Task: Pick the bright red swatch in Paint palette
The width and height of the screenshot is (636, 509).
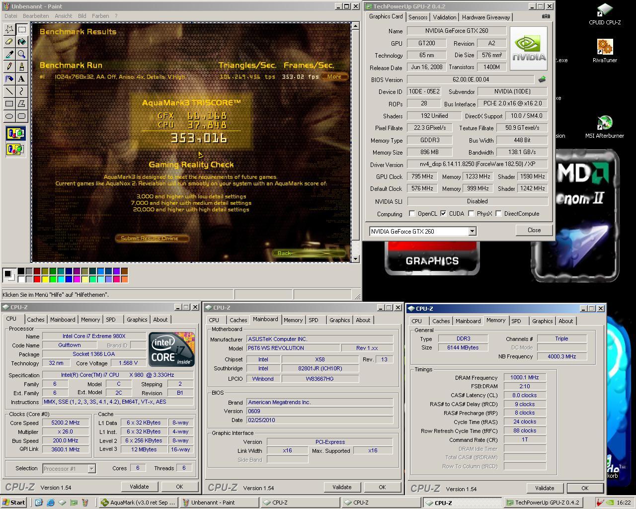Action: point(37,279)
